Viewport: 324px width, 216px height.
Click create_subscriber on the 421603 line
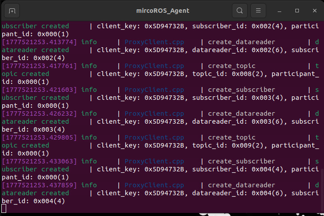242,90
